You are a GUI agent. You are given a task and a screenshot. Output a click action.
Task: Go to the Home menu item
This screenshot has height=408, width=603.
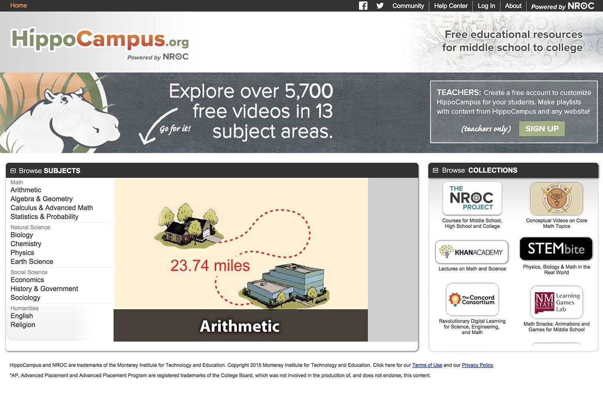(18, 5)
